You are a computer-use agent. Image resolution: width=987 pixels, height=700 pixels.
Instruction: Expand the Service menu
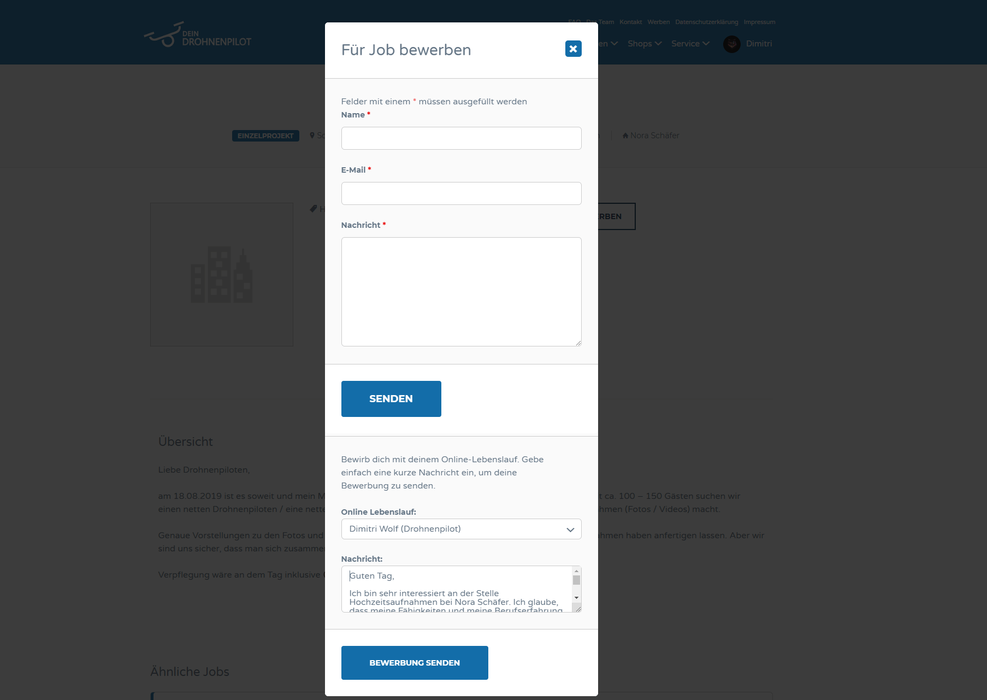(690, 44)
